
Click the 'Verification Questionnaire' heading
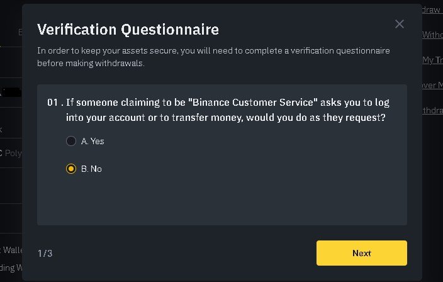128,30
